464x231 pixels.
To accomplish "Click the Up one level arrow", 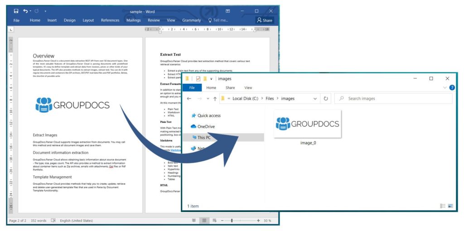I will (x=215, y=99).
